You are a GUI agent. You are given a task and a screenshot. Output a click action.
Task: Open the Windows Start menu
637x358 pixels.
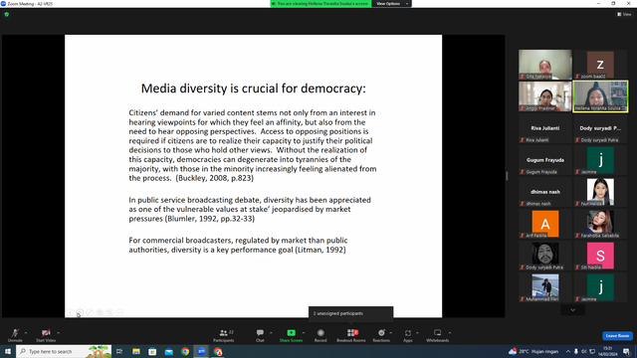click(7, 351)
